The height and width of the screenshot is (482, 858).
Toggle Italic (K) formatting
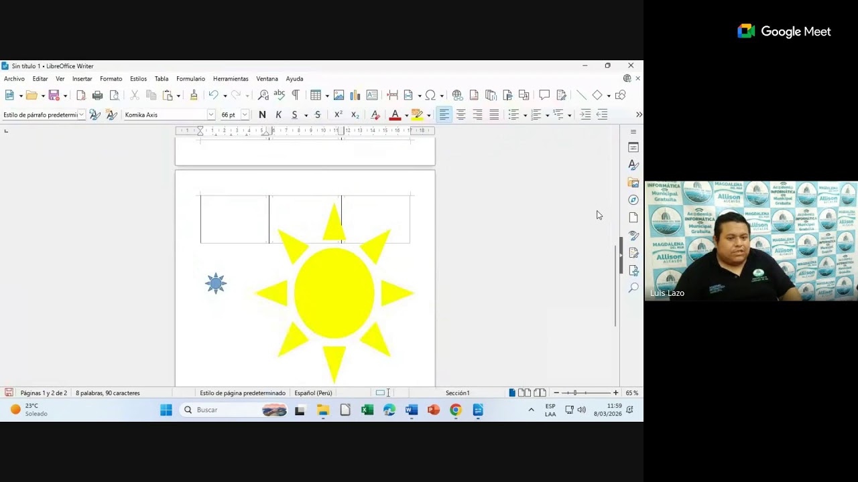(x=278, y=114)
